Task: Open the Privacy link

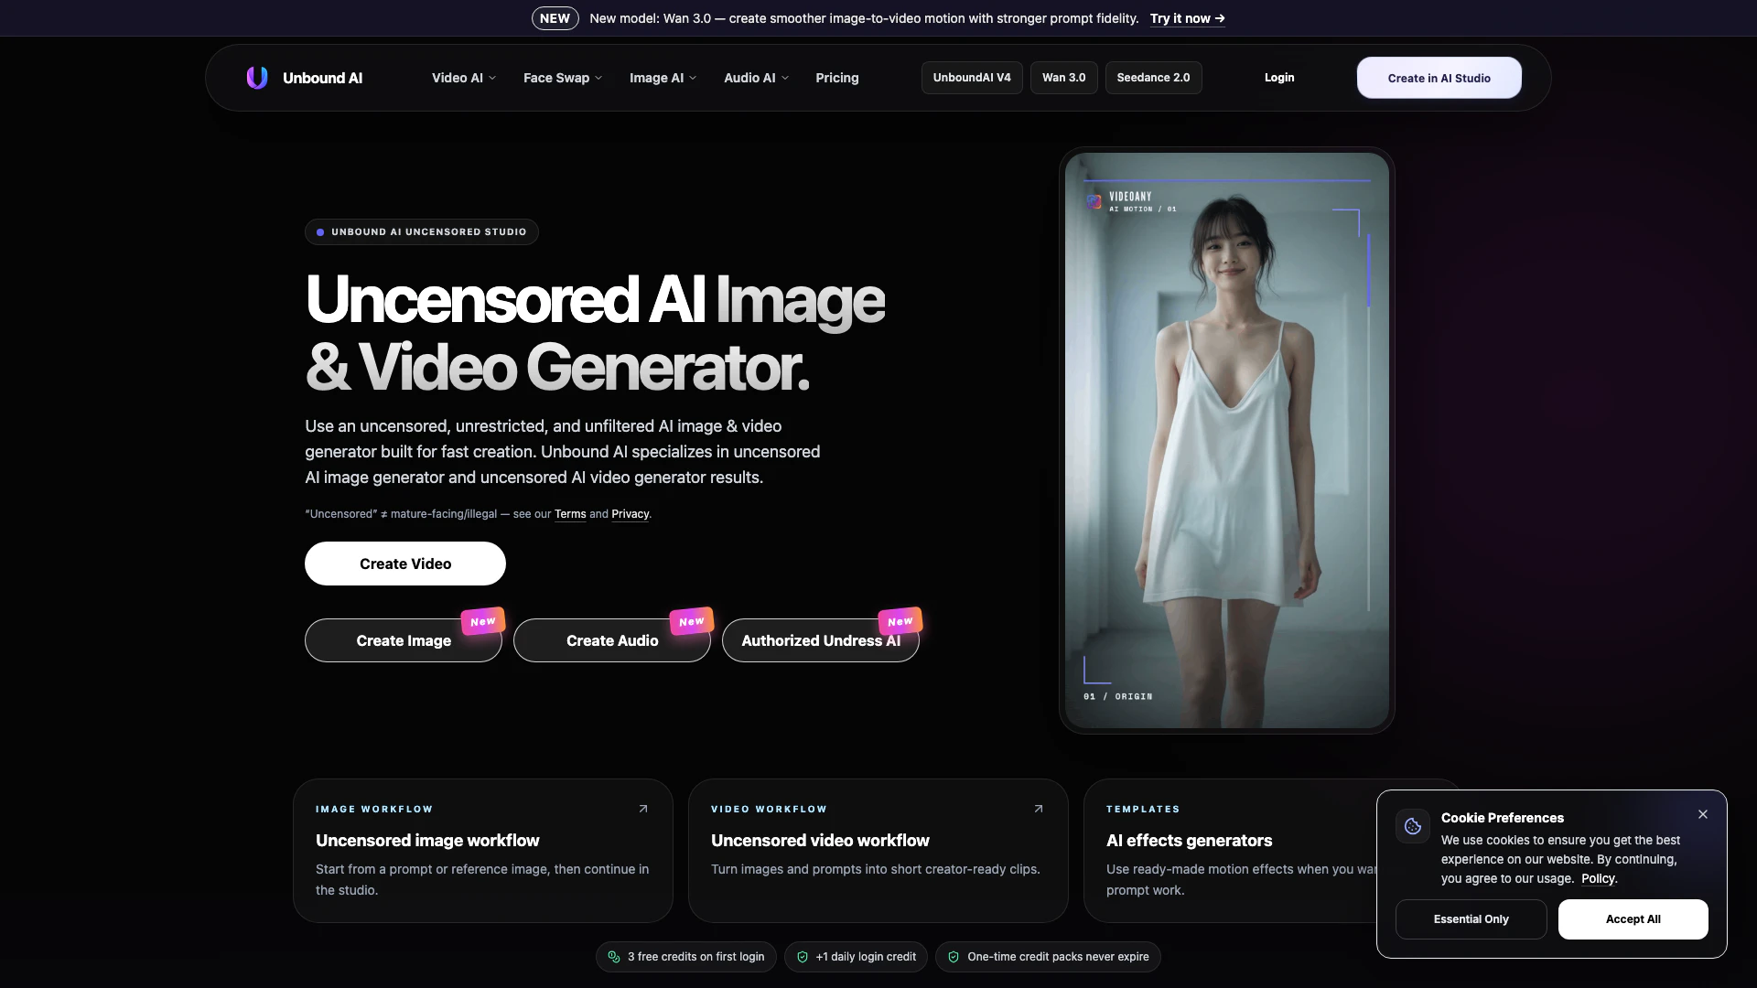Action: tap(630, 514)
